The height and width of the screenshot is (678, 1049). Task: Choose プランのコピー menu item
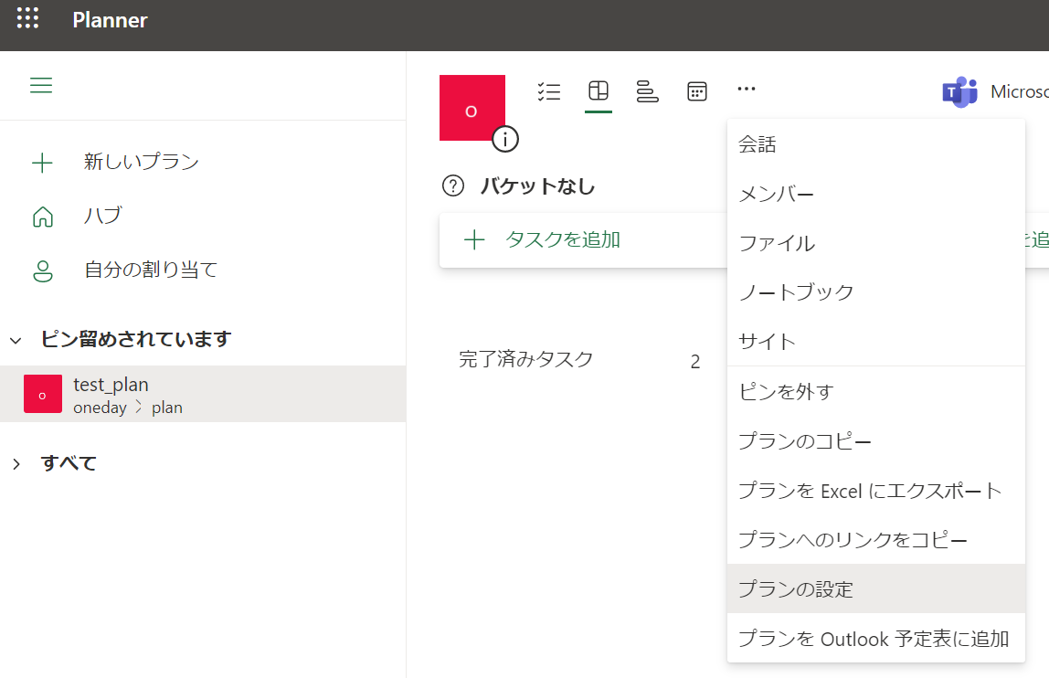(x=875, y=441)
